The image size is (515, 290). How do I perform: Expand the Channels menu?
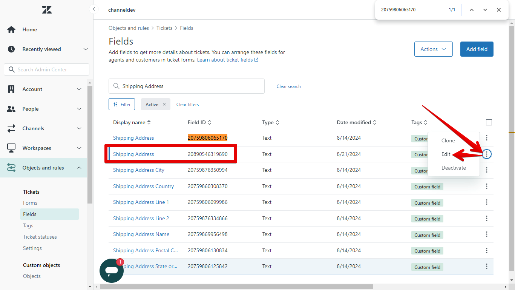(x=79, y=128)
